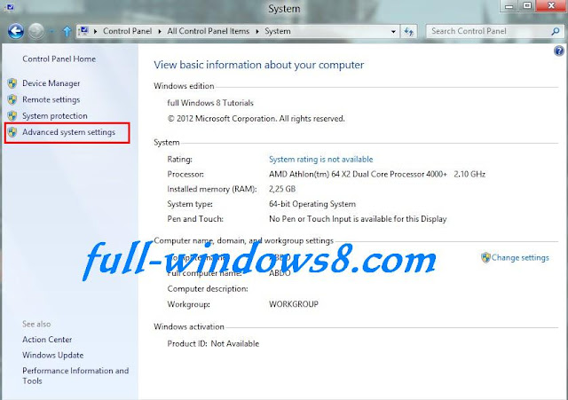
Task: Click the magnifier search icon
Action: [556, 32]
